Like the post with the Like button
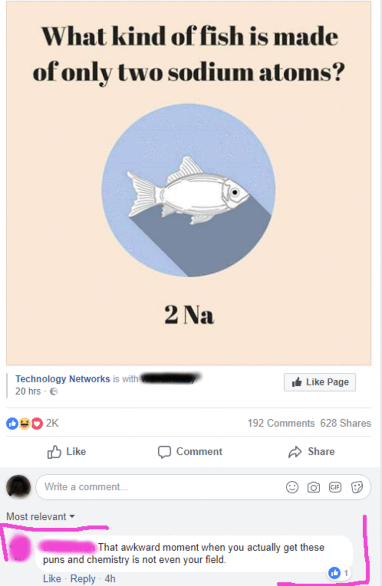 click(67, 452)
